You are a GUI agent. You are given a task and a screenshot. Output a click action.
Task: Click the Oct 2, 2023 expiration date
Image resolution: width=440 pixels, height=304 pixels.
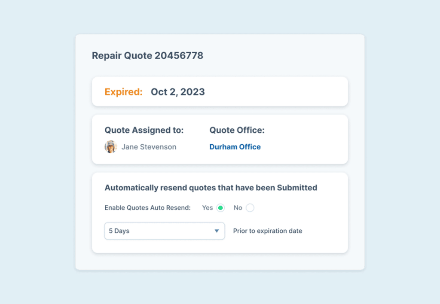[x=177, y=92]
